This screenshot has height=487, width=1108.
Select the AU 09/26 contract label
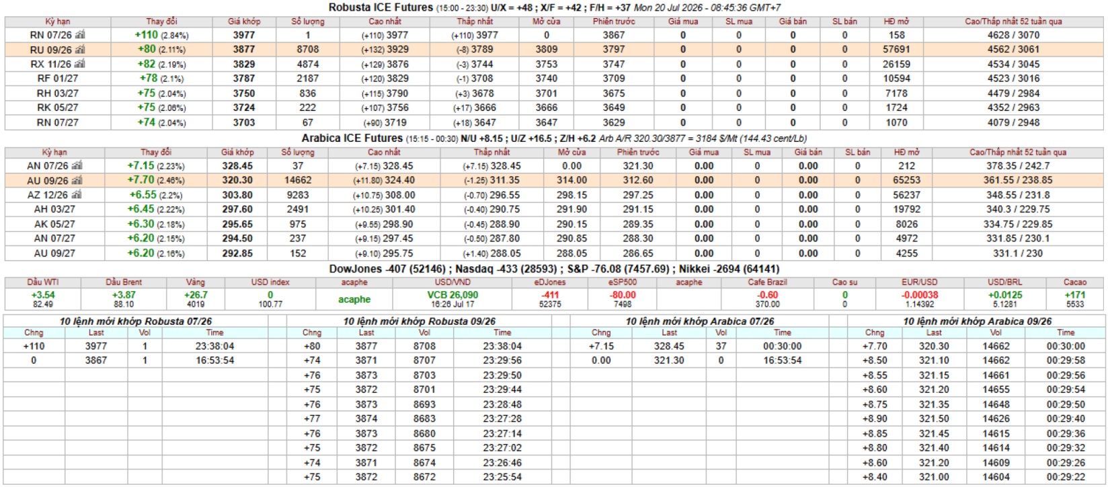click(48, 181)
